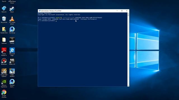Open Adobe Reader XI shortcut
This screenshot has height=100, width=179.
[4, 52]
